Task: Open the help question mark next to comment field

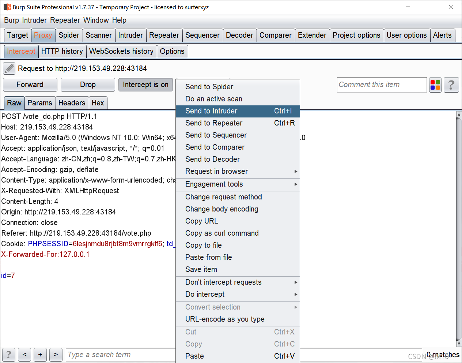Action: coord(451,85)
